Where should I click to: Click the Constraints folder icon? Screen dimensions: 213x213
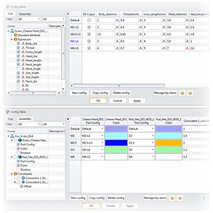click(x=15, y=174)
